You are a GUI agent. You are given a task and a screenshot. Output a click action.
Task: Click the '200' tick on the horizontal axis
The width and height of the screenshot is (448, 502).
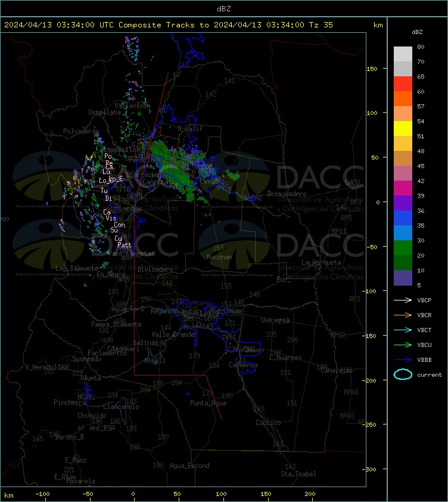click(x=310, y=494)
